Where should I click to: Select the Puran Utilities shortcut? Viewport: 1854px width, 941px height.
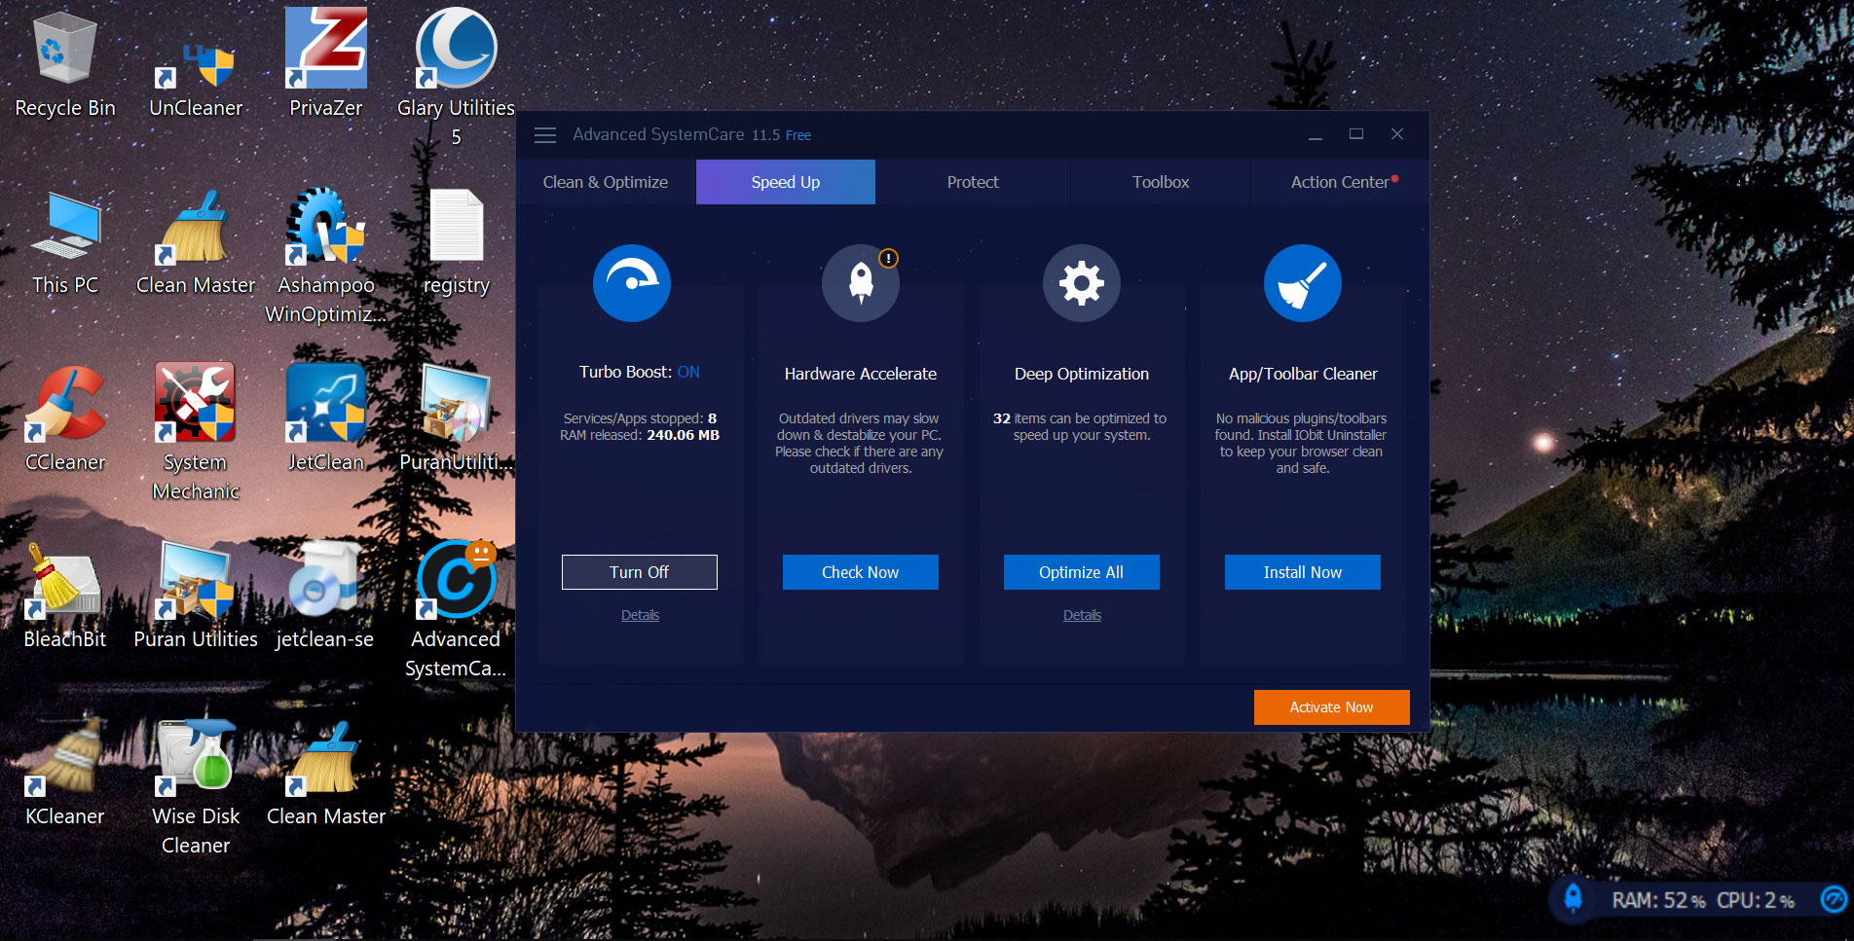(196, 597)
